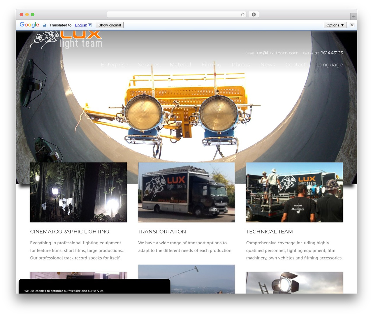Open the translate Options dropdown
The image size is (373, 316).
pos(335,25)
